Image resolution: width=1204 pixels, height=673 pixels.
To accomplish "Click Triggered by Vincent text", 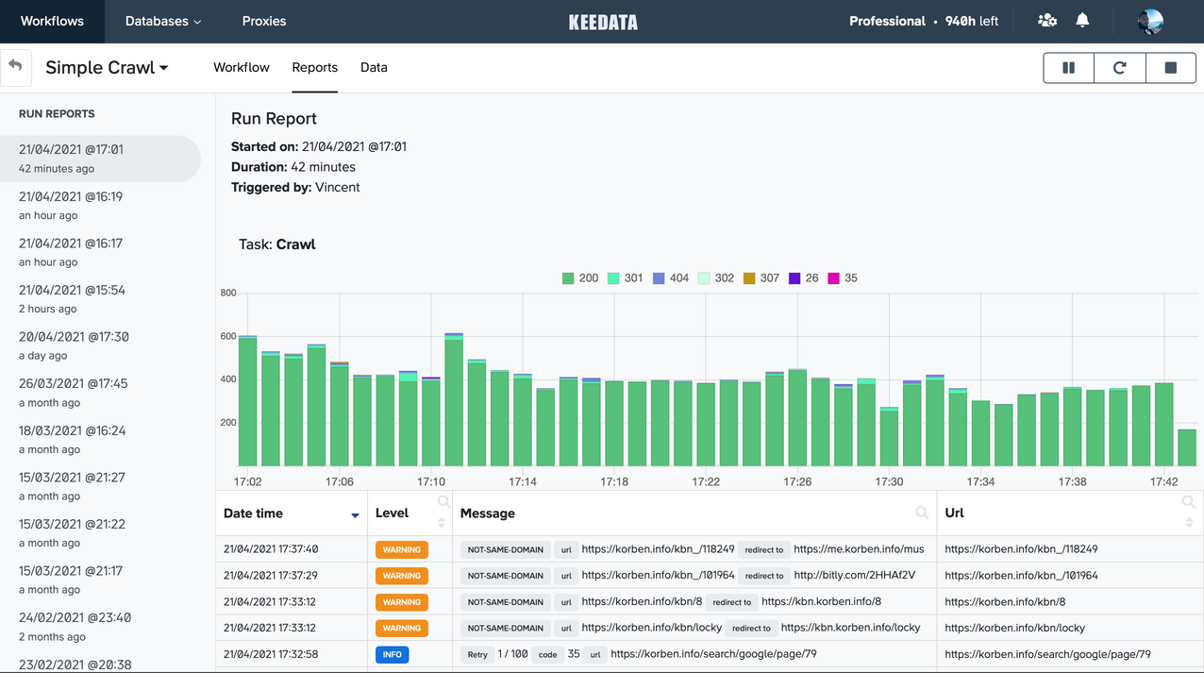I will tap(295, 187).
